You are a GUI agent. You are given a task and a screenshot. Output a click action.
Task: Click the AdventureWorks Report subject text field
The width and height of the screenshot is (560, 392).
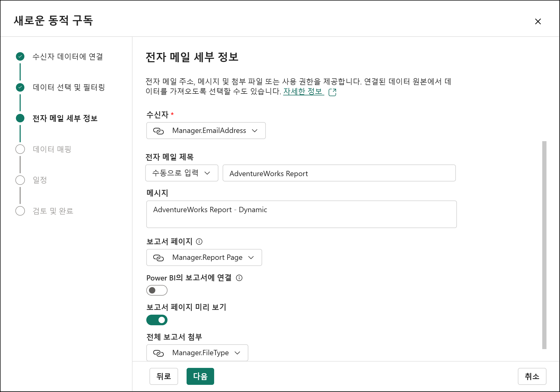click(x=339, y=173)
